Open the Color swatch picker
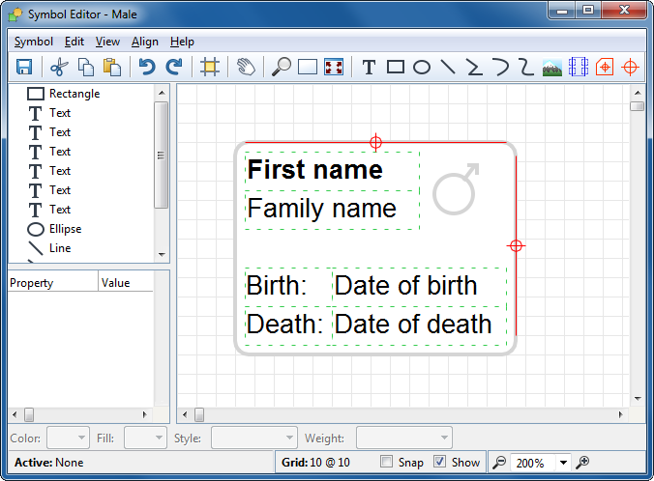 coord(68,438)
